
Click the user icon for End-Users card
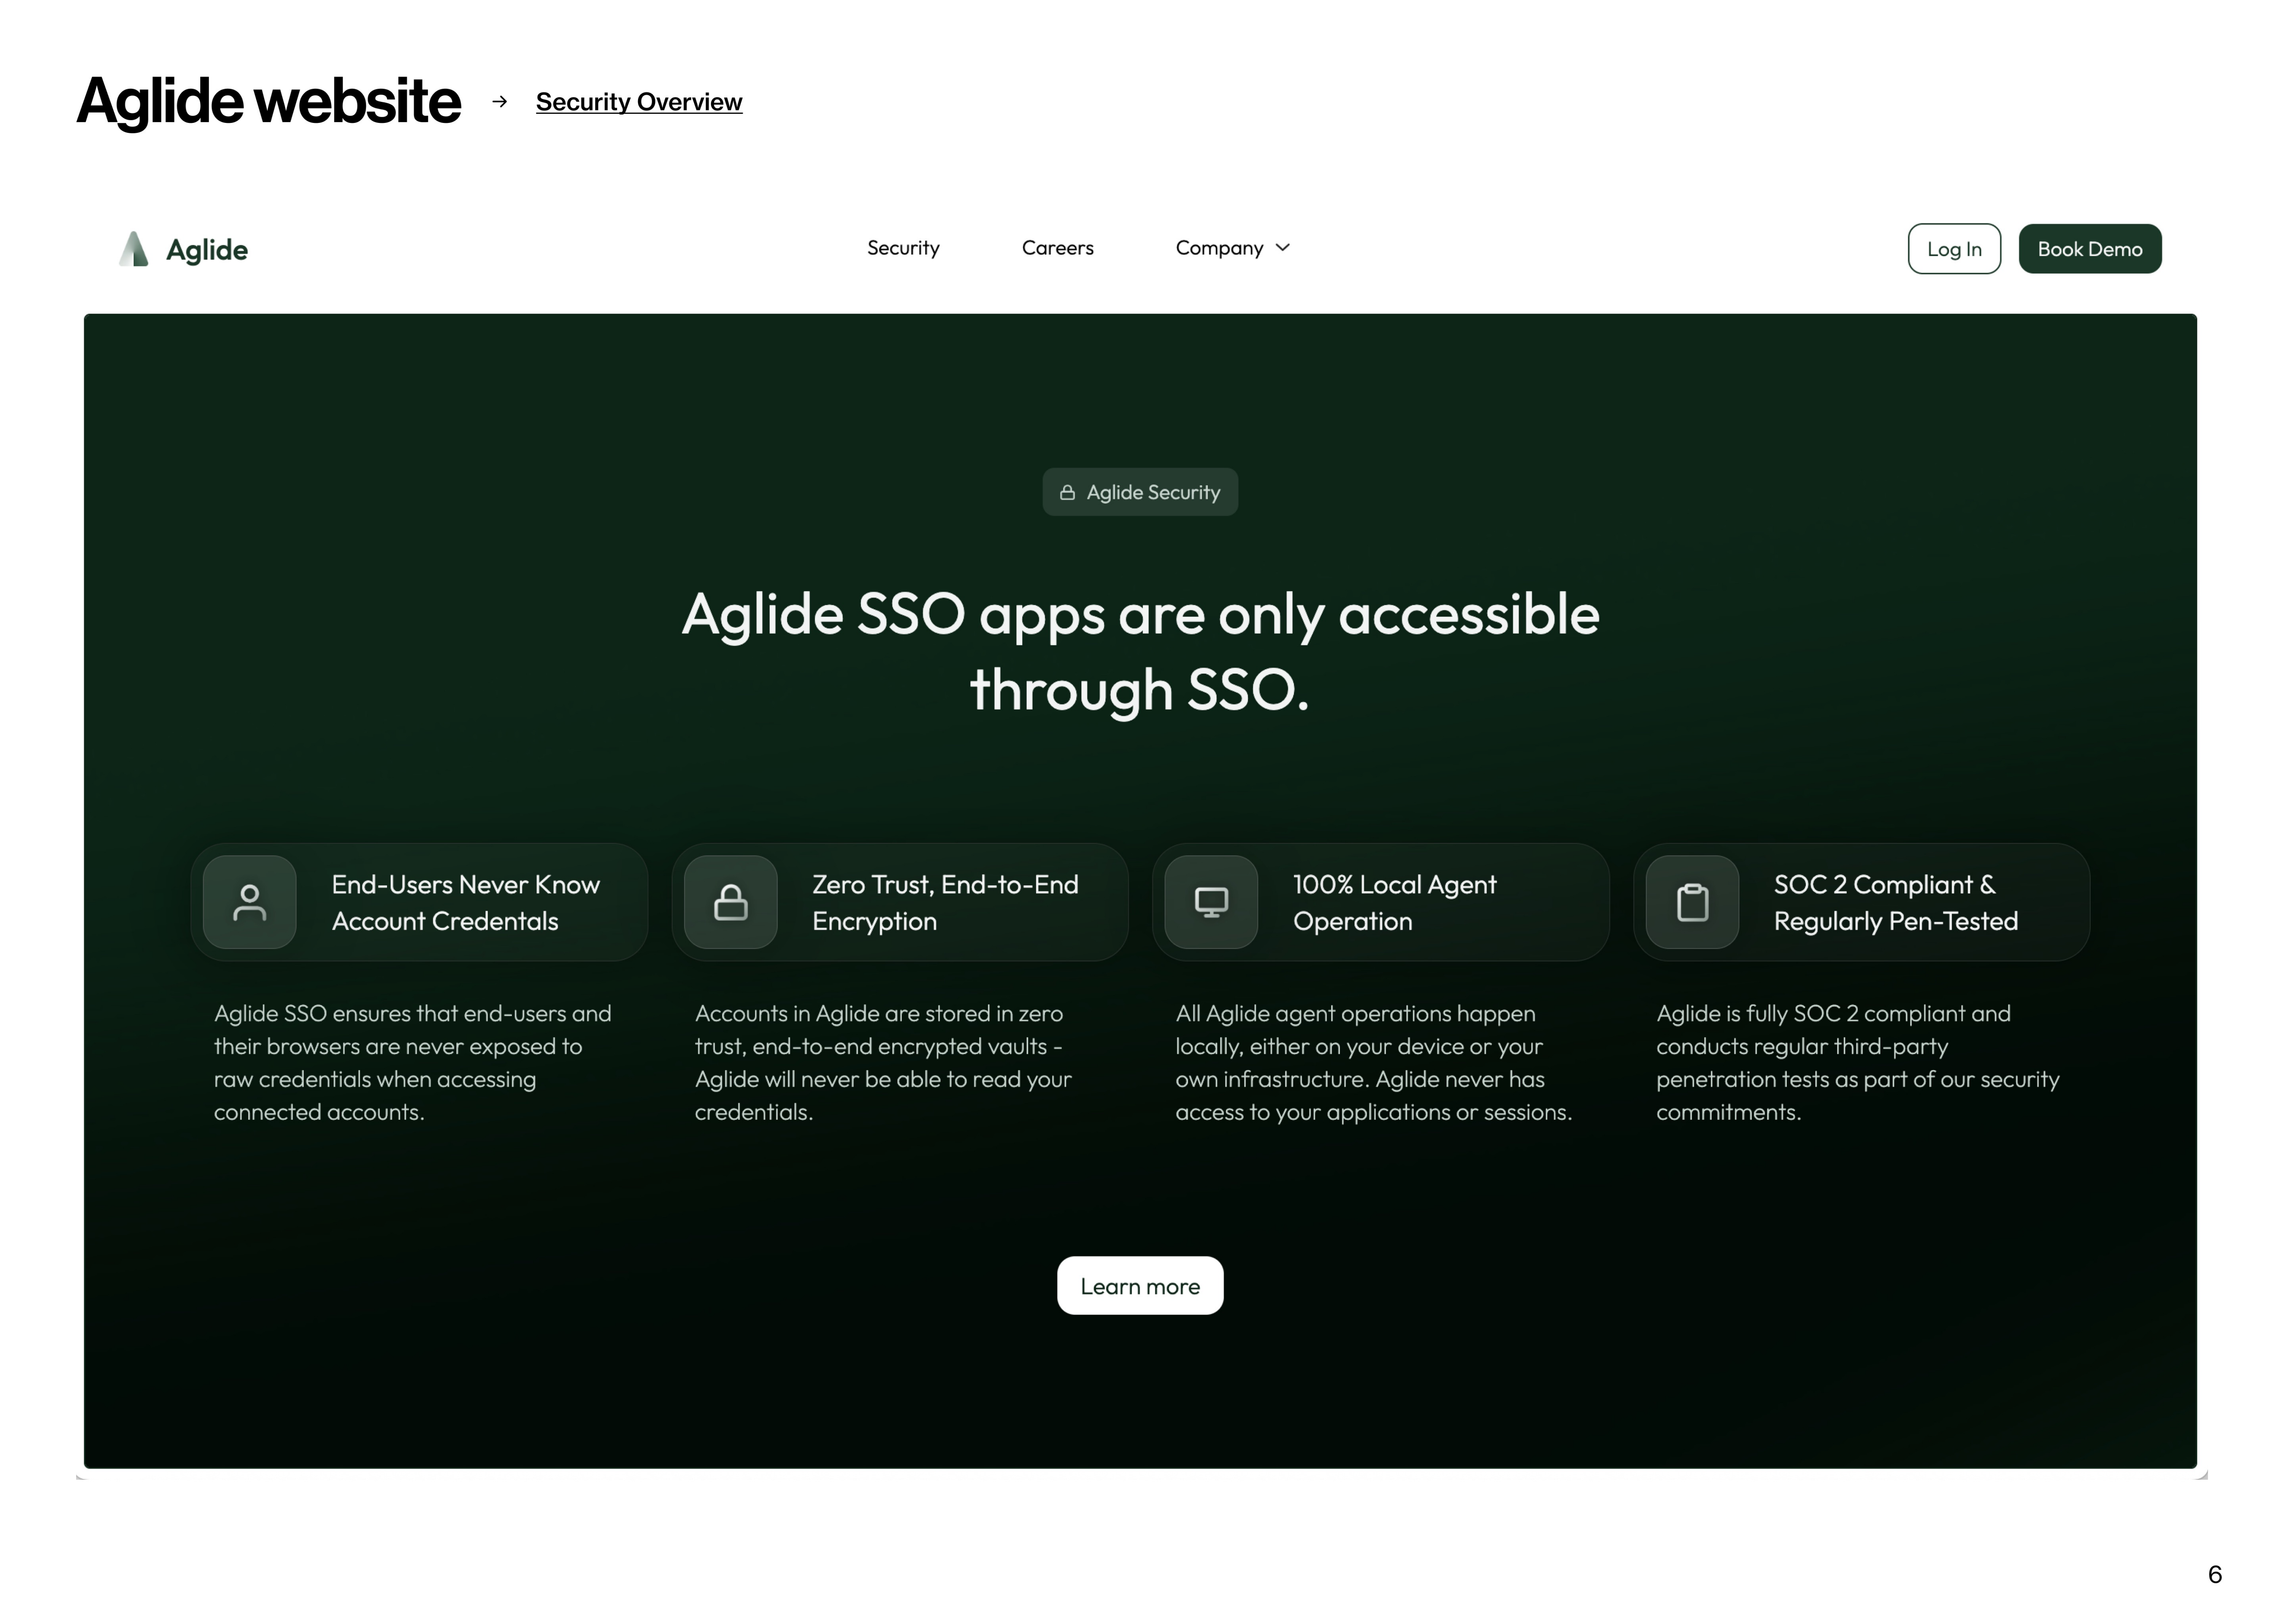tap(250, 902)
